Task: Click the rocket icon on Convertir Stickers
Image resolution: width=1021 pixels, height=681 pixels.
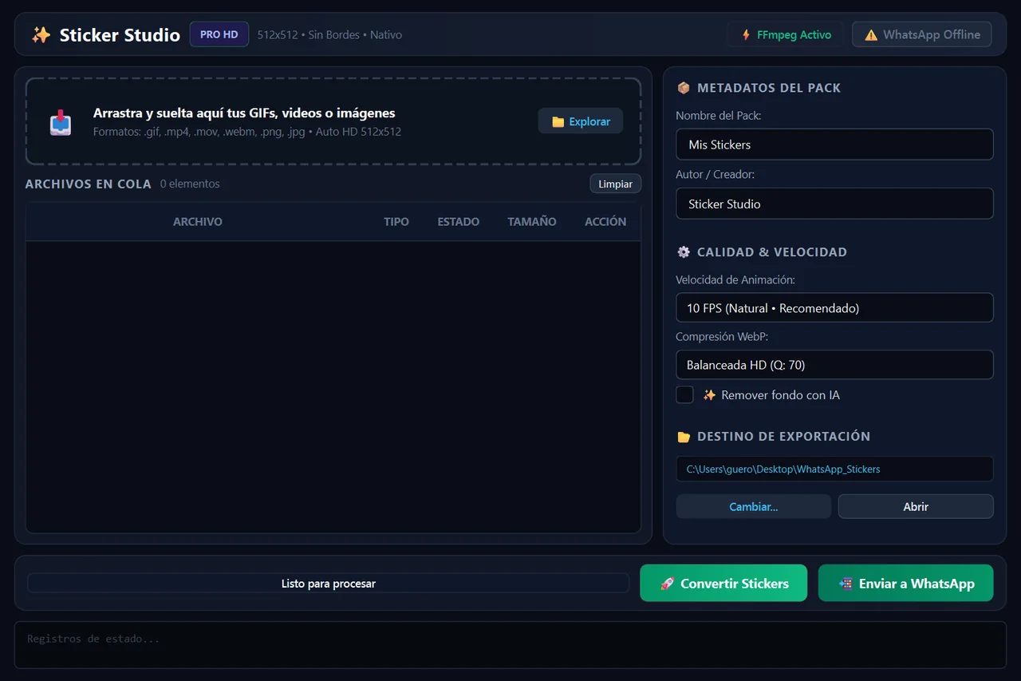Action: [x=668, y=584]
